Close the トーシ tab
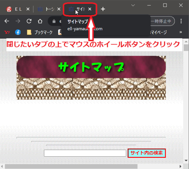Viewport: 189px width, 169px height. pos(59,9)
